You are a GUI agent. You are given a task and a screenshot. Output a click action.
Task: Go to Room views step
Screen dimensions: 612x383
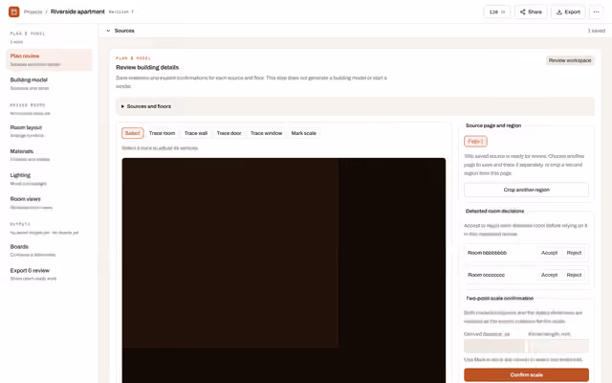tap(49, 202)
